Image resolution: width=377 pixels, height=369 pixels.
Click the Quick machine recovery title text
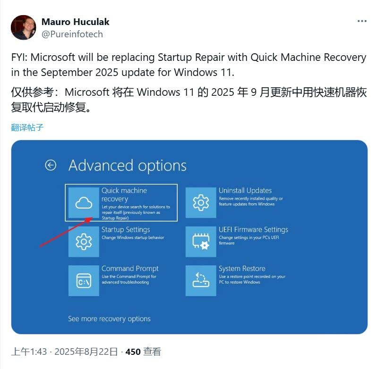click(124, 195)
